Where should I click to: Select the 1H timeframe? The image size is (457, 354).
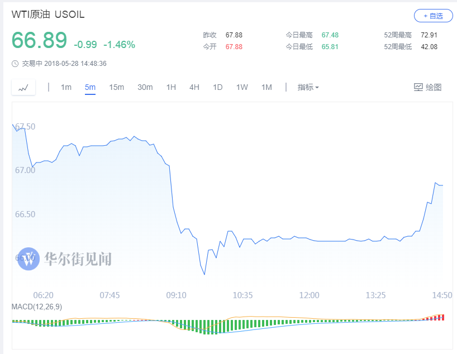[171, 87]
